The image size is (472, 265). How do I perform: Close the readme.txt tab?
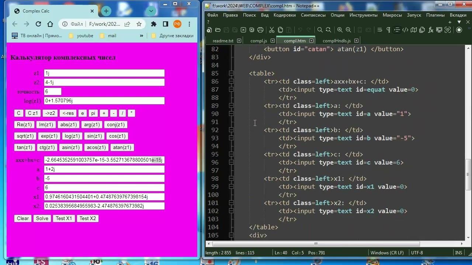coord(239,40)
